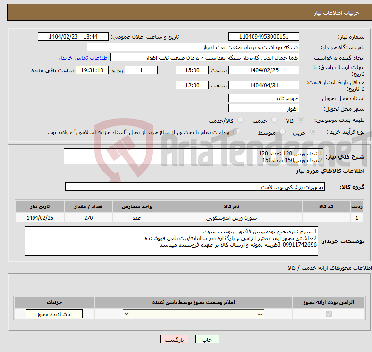Click the request creator name field
The height and width of the screenshot is (352, 372).
[205, 58]
